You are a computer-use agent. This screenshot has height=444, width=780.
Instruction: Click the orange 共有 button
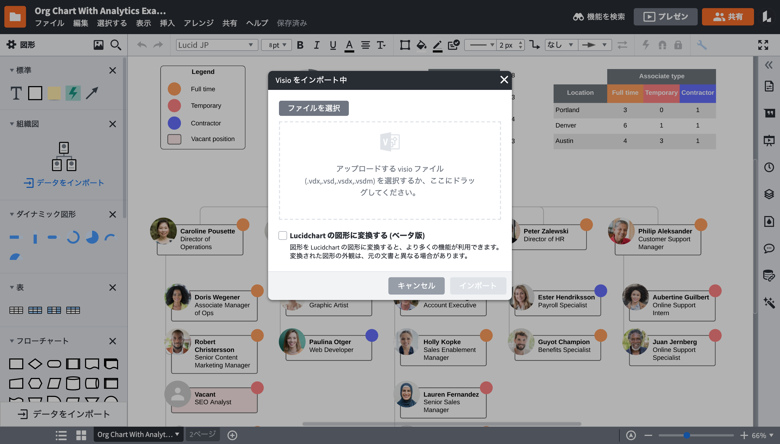tap(727, 17)
